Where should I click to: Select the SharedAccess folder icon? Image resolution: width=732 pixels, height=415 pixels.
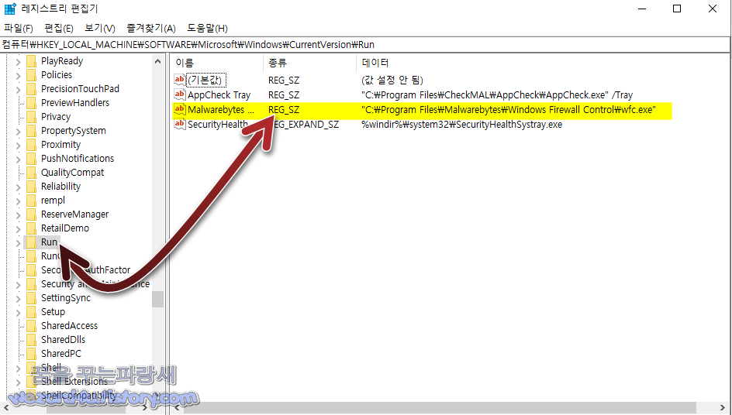tap(31, 326)
